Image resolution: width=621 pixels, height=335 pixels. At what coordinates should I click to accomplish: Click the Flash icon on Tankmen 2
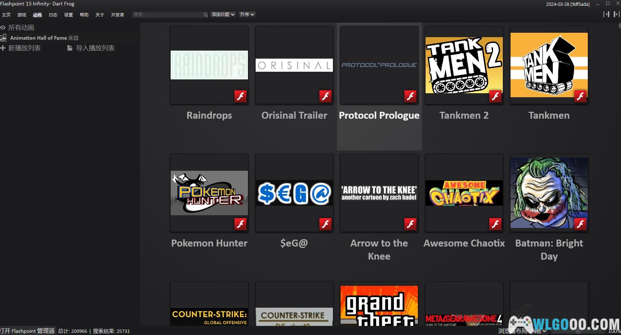pyautogui.click(x=495, y=96)
